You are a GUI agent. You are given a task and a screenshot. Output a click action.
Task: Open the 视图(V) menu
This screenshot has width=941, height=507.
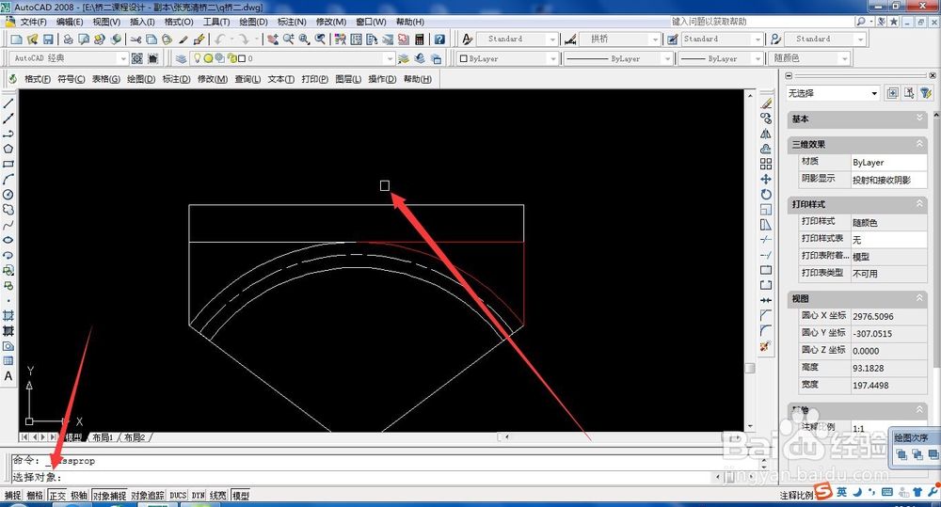click(106, 22)
